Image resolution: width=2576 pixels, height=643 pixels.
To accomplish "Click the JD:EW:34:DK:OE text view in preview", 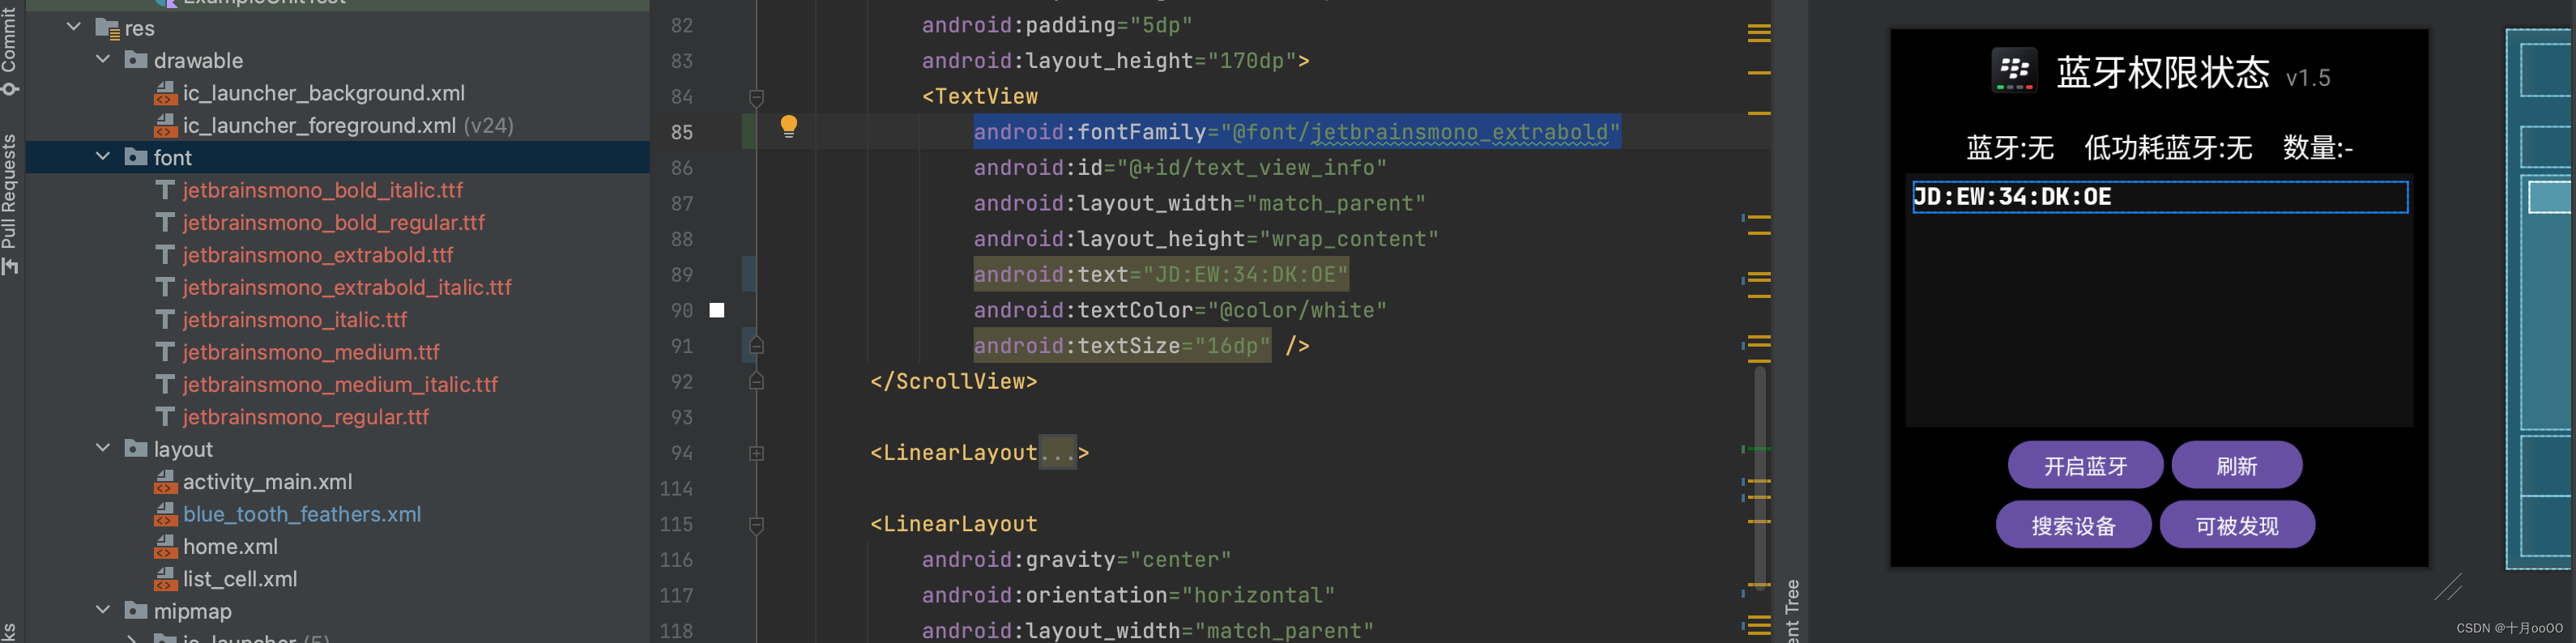I will click(2159, 197).
